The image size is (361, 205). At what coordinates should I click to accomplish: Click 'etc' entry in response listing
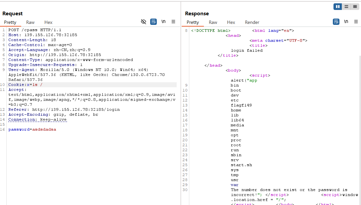tap(235, 100)
